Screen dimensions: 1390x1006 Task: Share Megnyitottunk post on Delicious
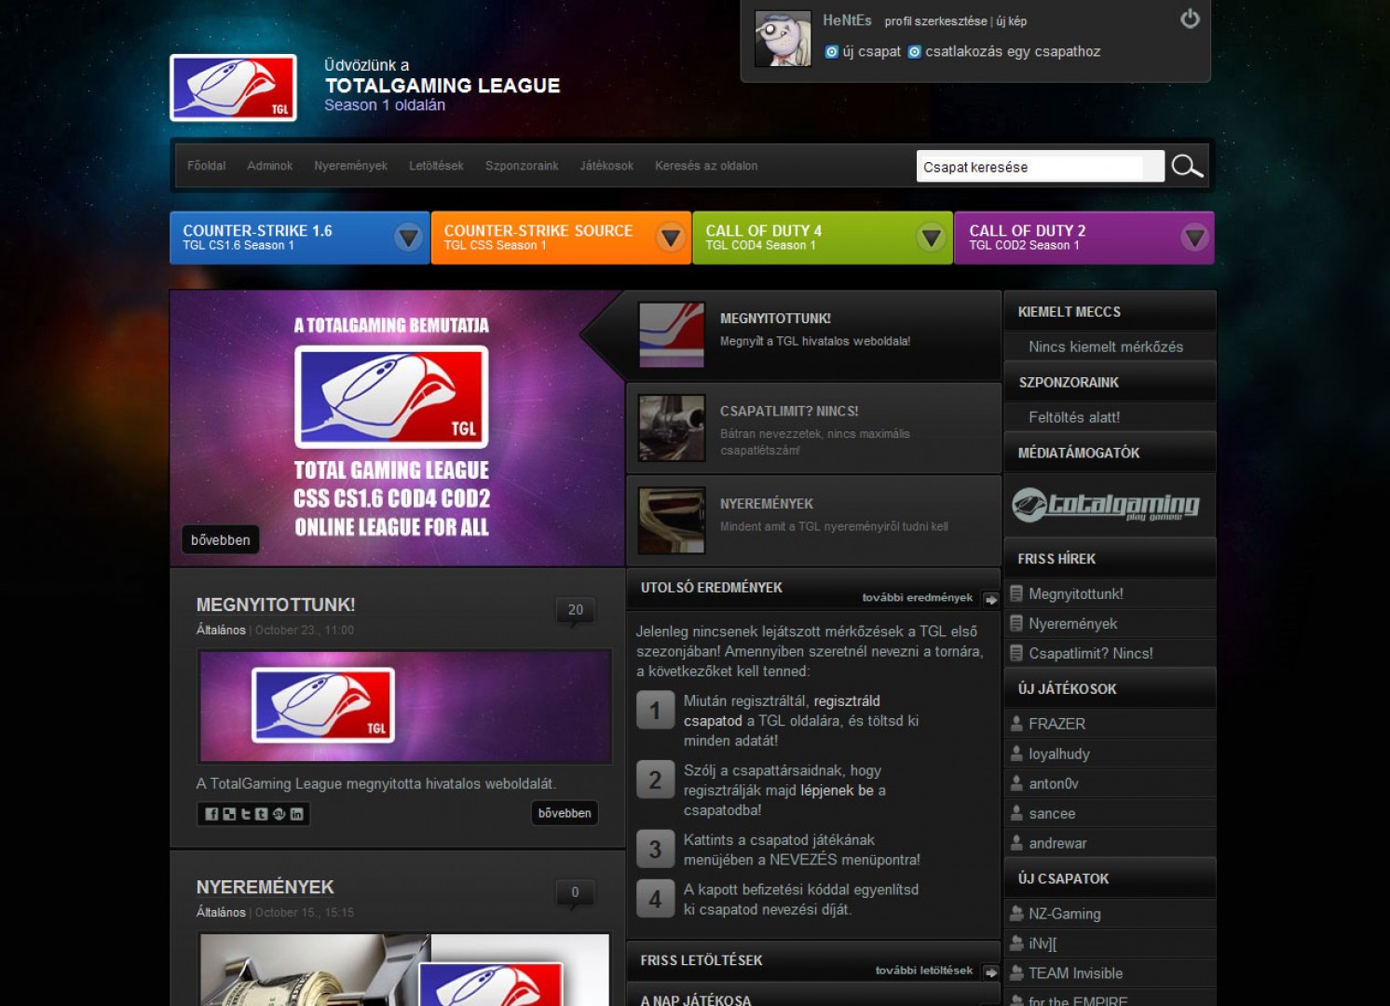coord(229,814)
